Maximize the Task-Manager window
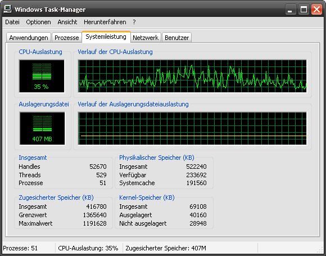The width and height of the screenshot is (326, 256). 304,10
